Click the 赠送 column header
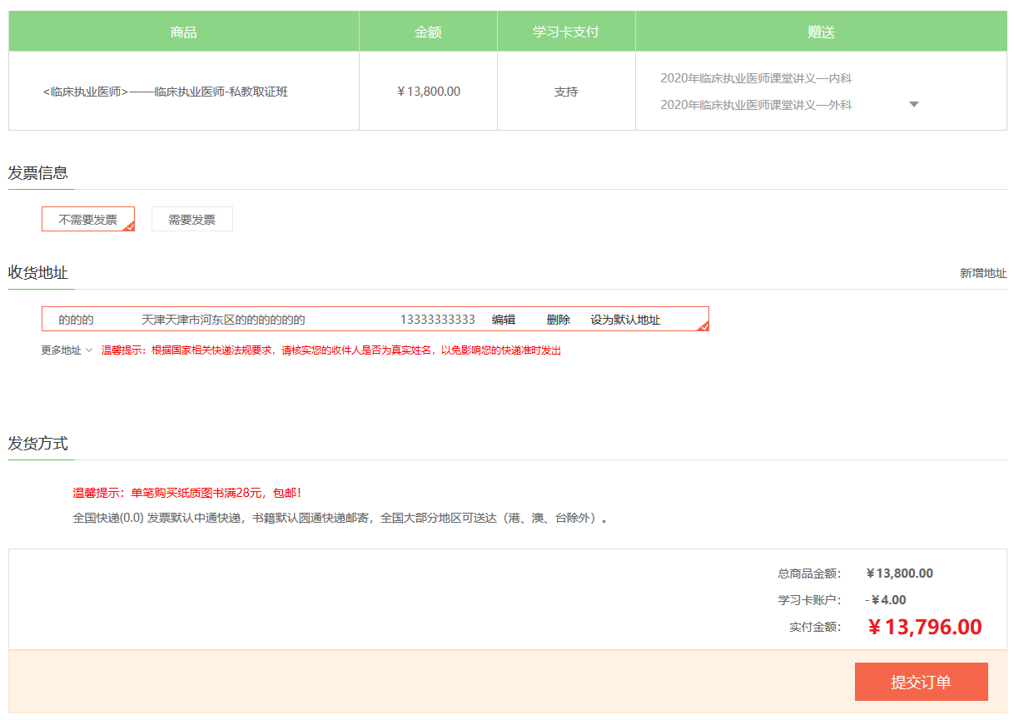 coord(821,32)
